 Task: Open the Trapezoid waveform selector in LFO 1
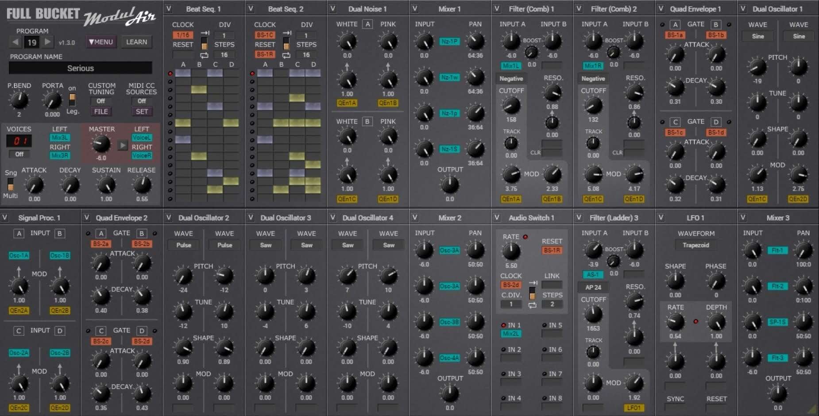click(x=695, y=245)
